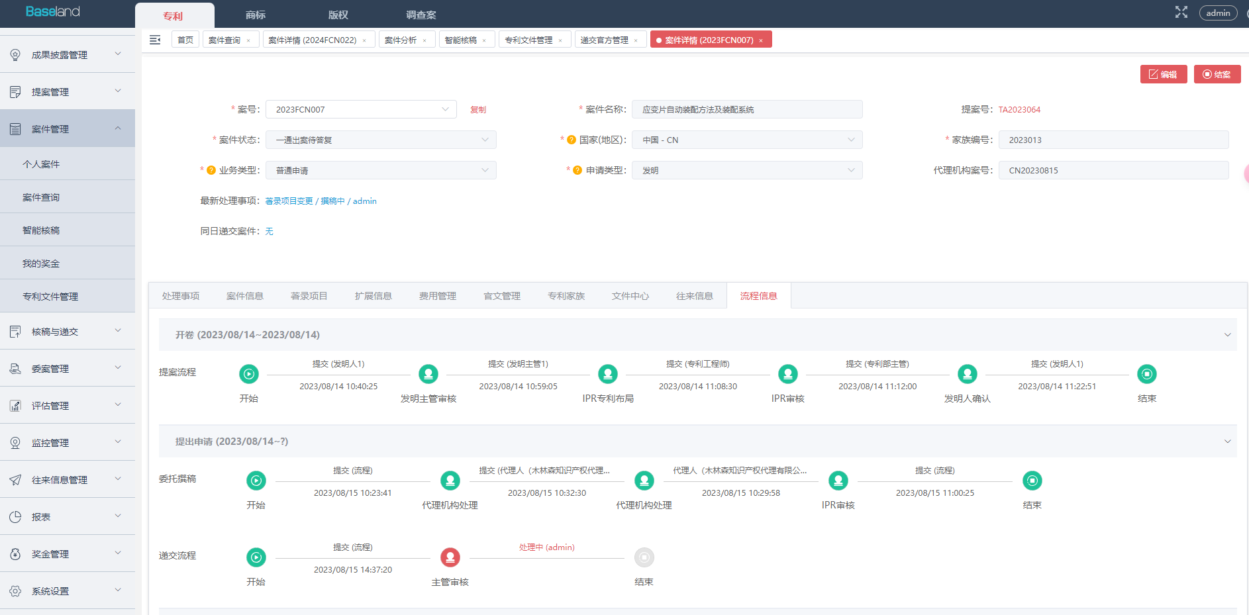Click the grey 结束 node in 递交流程
Screen dimensions: 1249x615
click(644, 557)
